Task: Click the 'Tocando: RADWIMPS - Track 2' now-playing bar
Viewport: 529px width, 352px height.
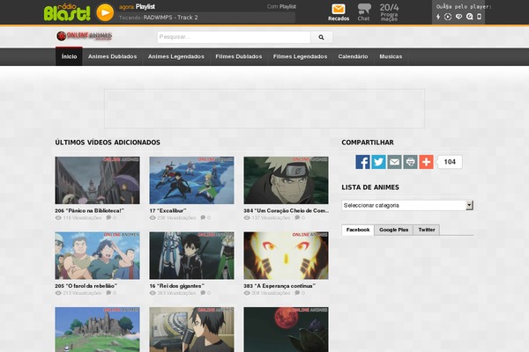Action: pos(206,18)
